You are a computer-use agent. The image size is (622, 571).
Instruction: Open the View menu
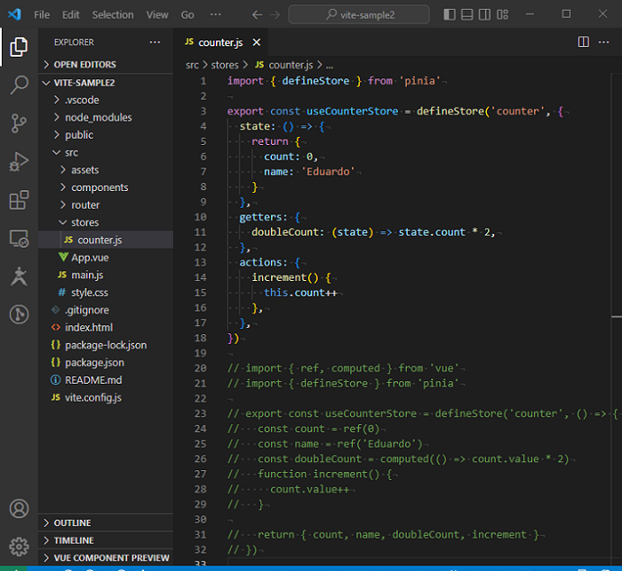(158, 15)
